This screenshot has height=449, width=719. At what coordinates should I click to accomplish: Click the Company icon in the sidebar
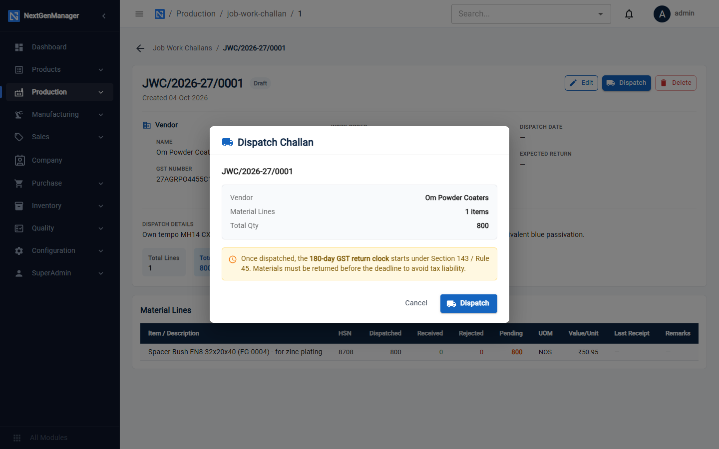[x=19, y=160]
